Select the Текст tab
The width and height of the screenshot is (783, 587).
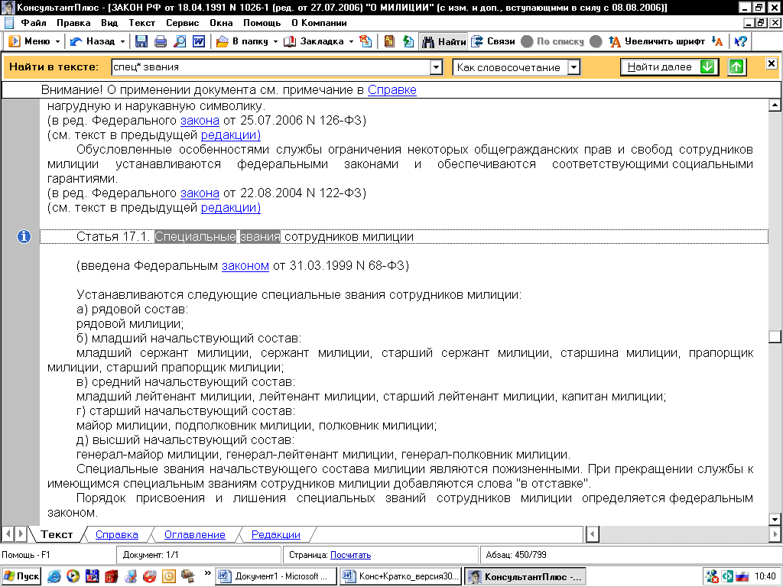pyautogui.click(x=57, y=534)
